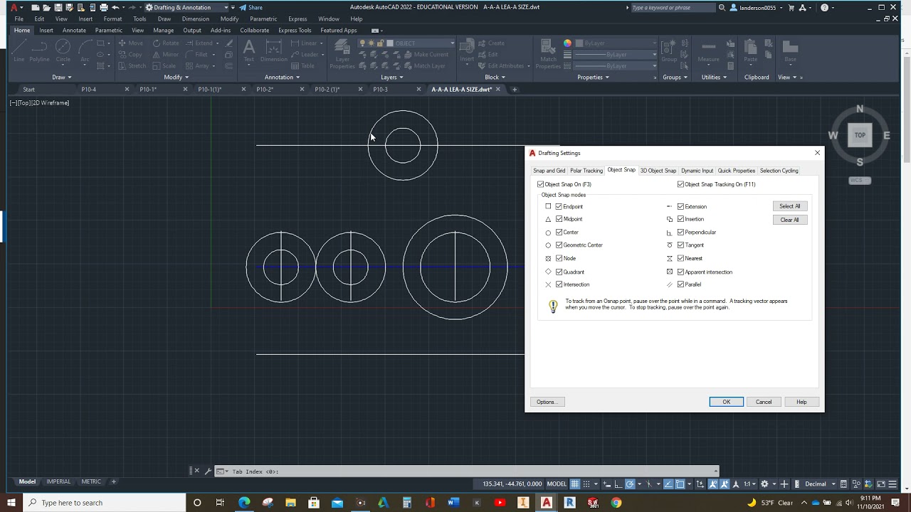Expand the Modify panel flyout

pyautogui.click(x=176, y=77)
